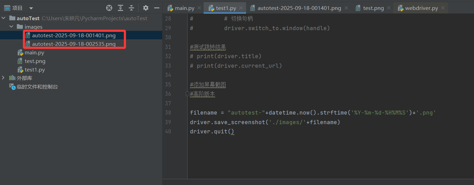Switch to the autotest-2025-09-18-001401.png editor tab
The image size is (474, 185).
pos(299,8)
